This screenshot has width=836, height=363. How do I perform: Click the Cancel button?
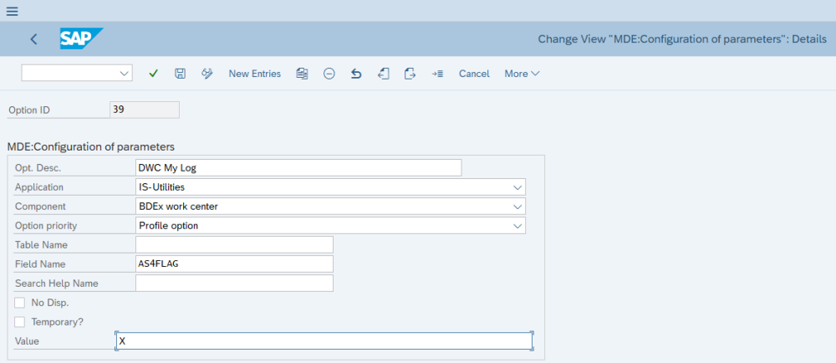[x=474, y=74]
